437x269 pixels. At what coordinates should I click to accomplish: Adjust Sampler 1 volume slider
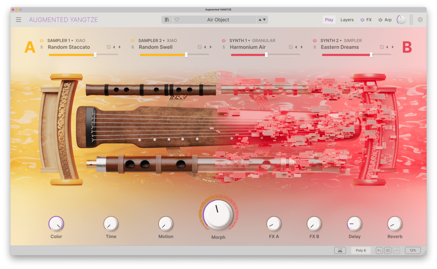pos(83,55)
